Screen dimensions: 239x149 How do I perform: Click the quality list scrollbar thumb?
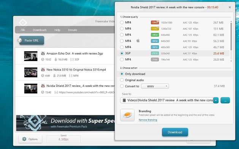[231, 36]
